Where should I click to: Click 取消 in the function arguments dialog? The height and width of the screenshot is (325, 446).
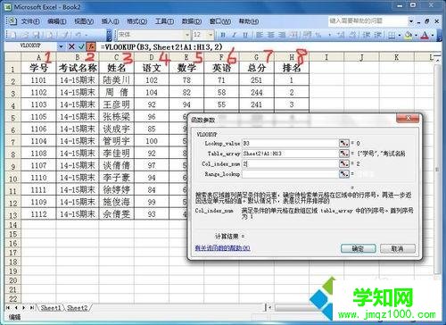[x=398, y=248]
